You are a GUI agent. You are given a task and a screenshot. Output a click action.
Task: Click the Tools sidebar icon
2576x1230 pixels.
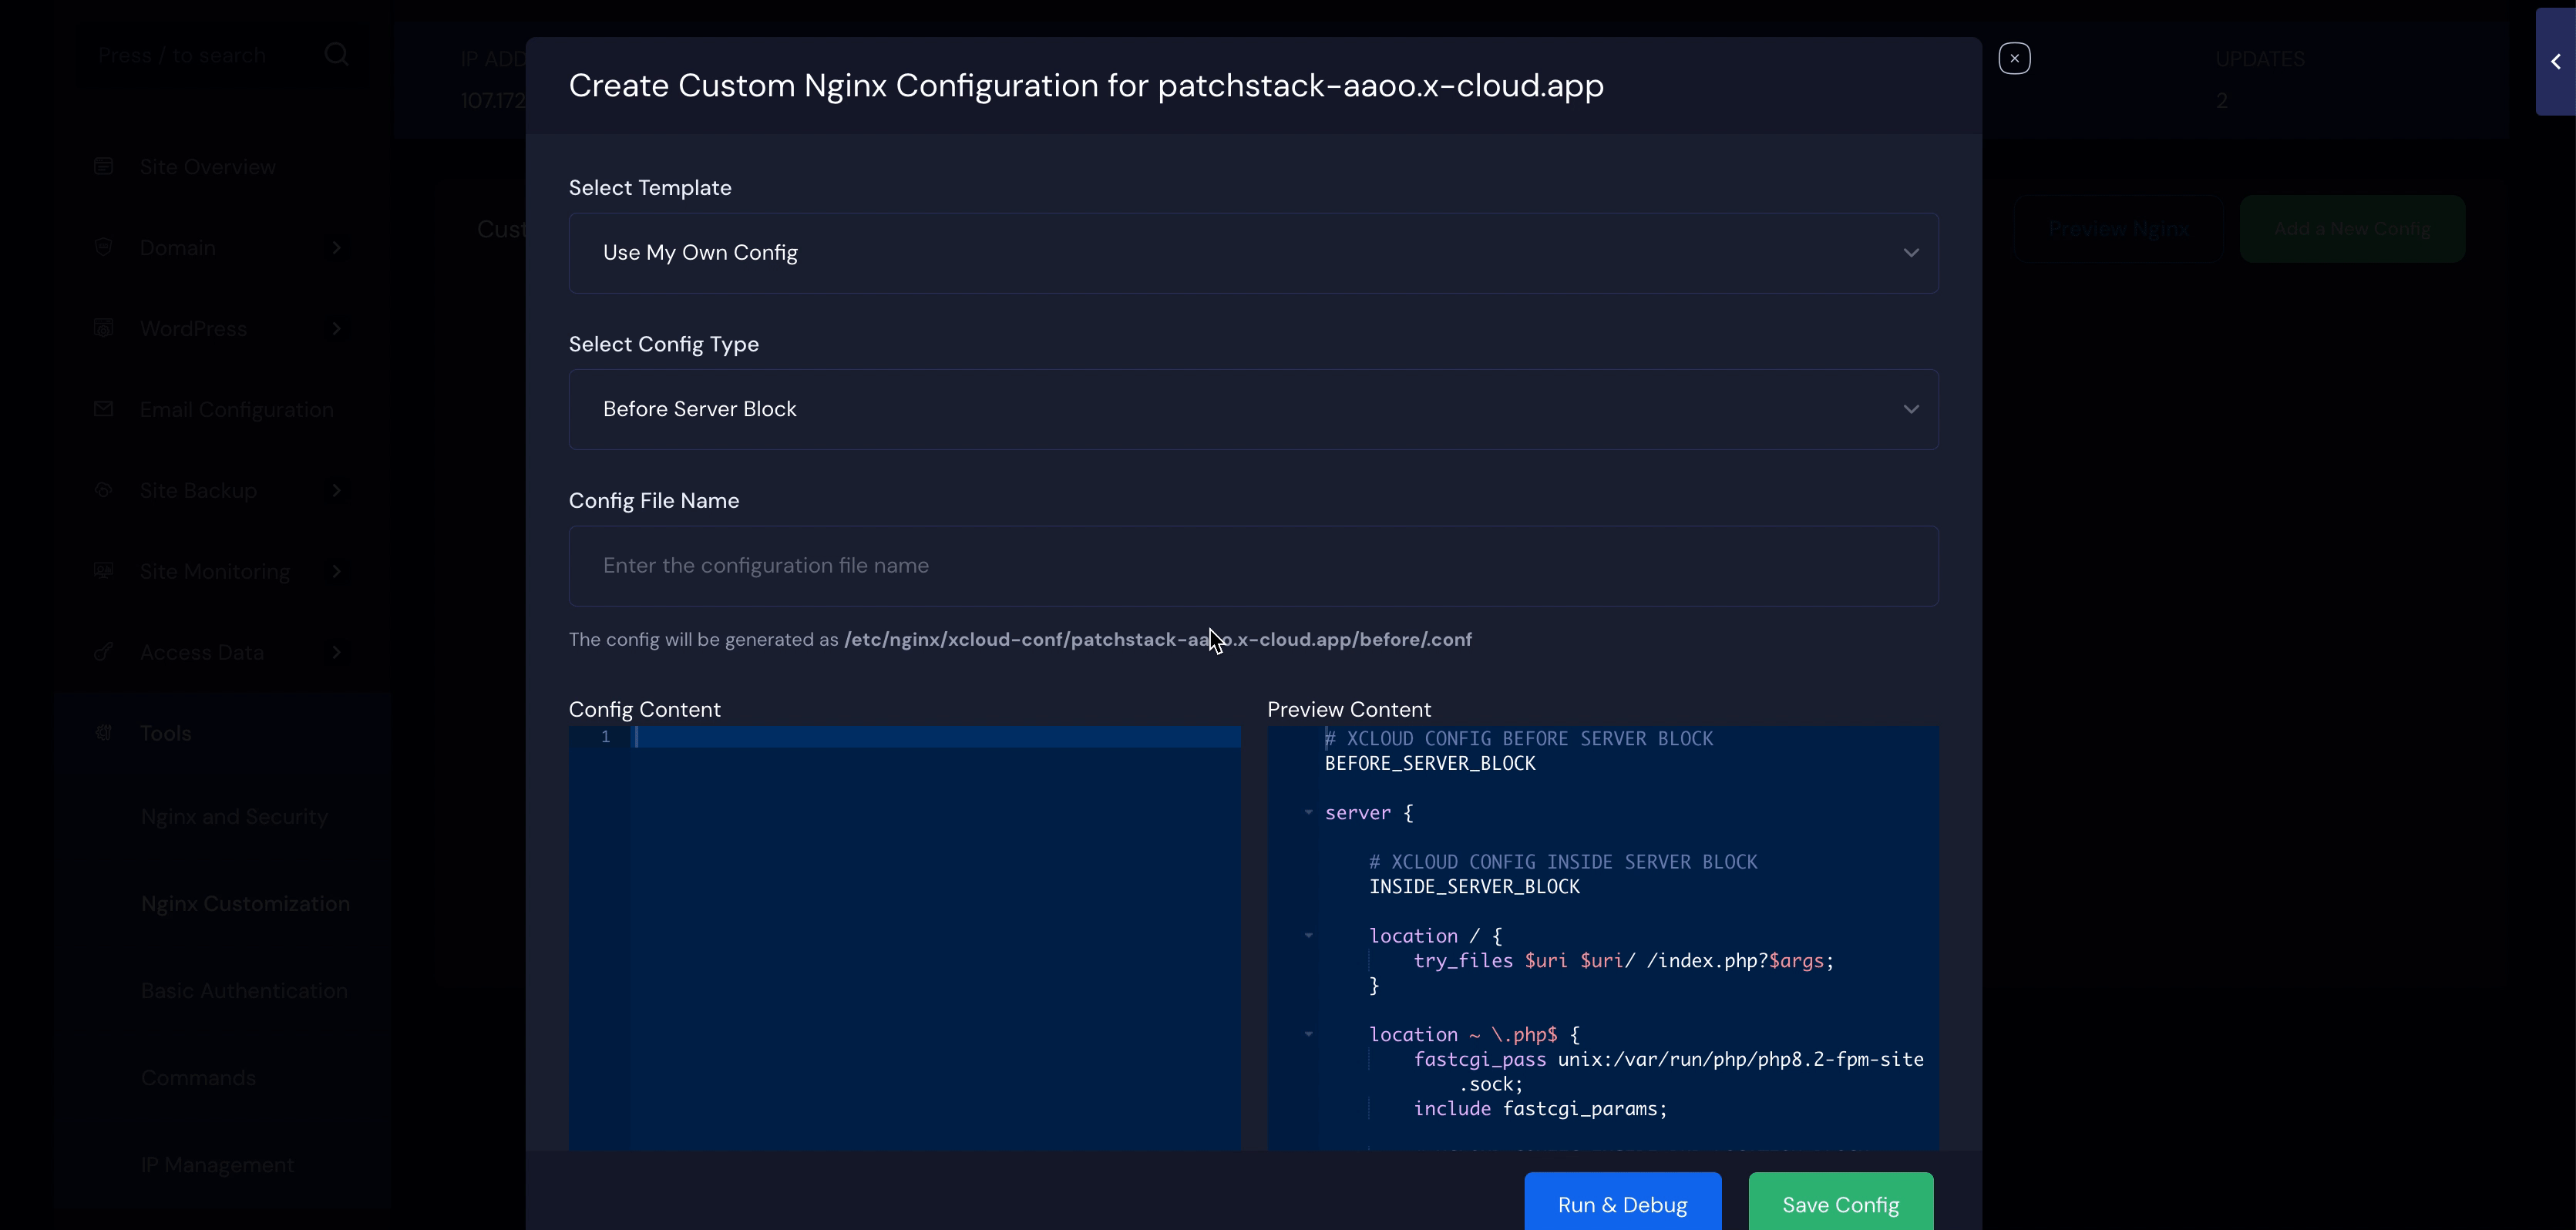103,733
